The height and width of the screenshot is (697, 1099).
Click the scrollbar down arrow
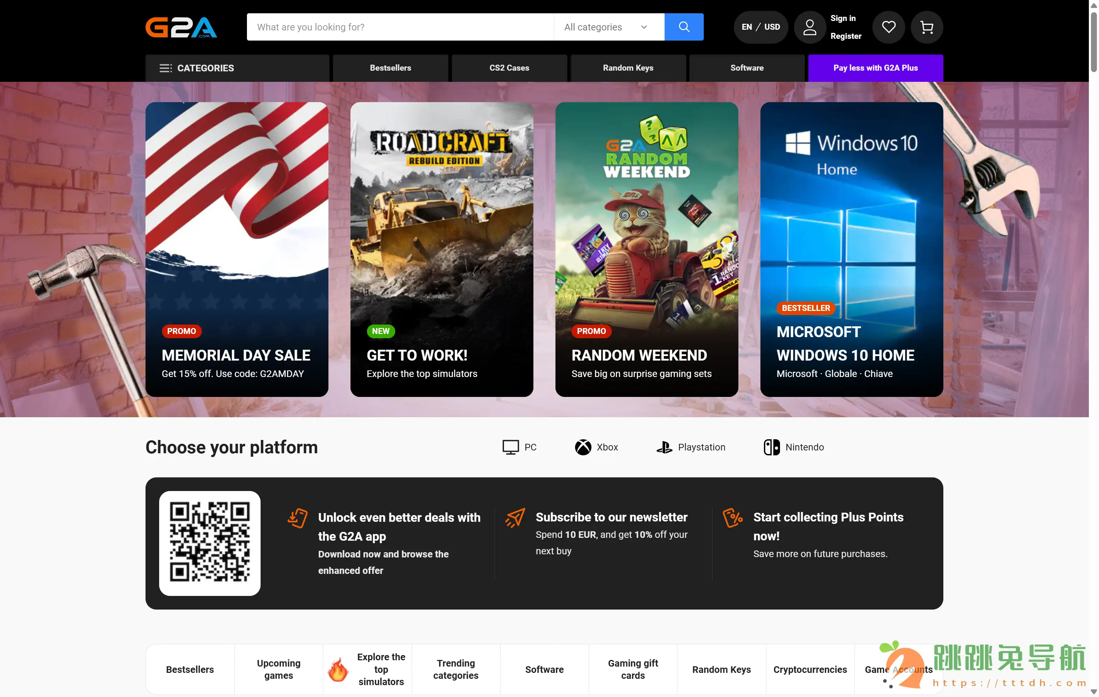1093,692
